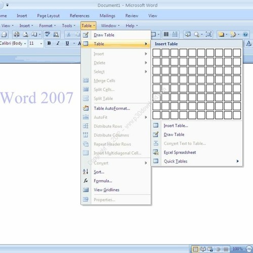Switch to Web Layout view
This screenshot has width=253, height=253.
pos(210,249)
